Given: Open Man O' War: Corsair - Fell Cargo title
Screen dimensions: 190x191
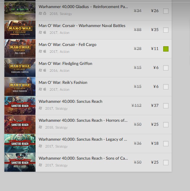Looking at the screenshot, I should click(x=68, y=45).
